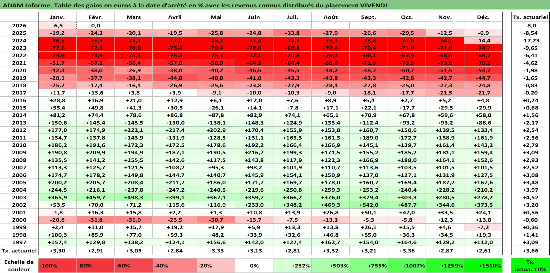Viewport: 550px width, 273px height.
Task: Click the cell showing +222,1
Action: pyautogui.click(x=134, y=130)
